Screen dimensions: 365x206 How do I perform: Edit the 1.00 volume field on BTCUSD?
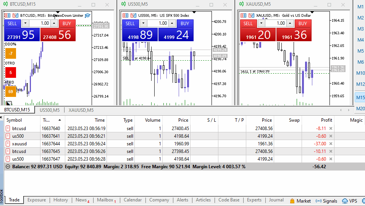[x=40, y=23]
